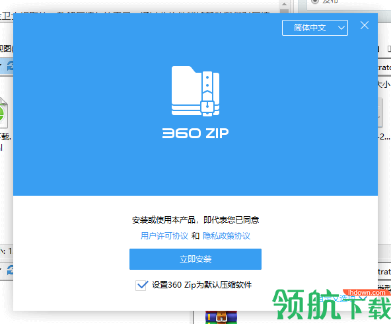Click the 360 ZIP title text
This screenshot has height=324, width=391.
[196, 134]
